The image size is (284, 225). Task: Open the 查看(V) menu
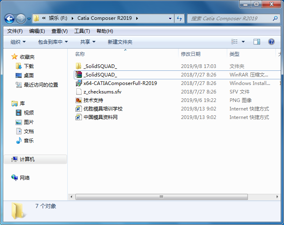[x=59, y=31]
